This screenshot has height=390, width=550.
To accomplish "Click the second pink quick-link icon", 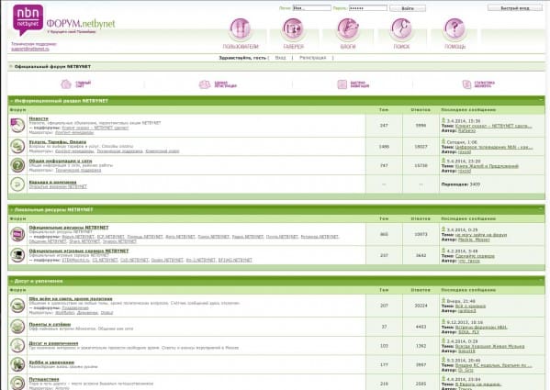I will click(x=205, y=84).
